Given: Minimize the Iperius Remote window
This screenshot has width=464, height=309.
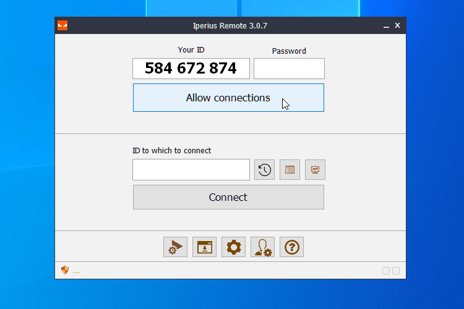Looking at the screenshot, I should [386, 26].
